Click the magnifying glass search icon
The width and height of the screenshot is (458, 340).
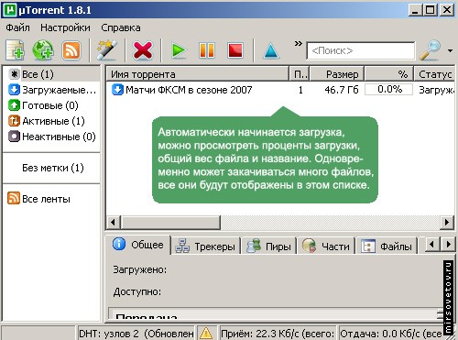click(430, 50)
